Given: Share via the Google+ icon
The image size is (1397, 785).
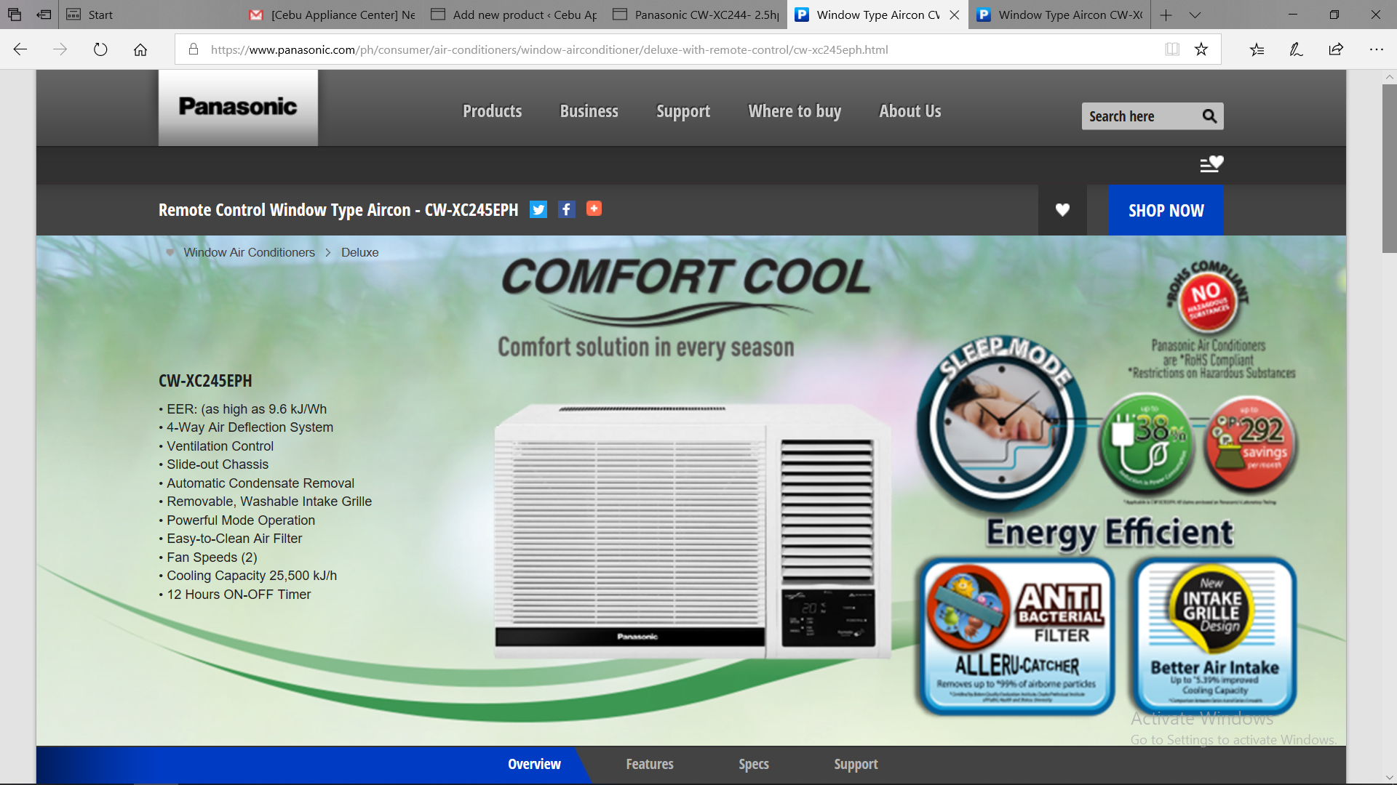Looking at the screenshot, I should click(x=594, y=209).
